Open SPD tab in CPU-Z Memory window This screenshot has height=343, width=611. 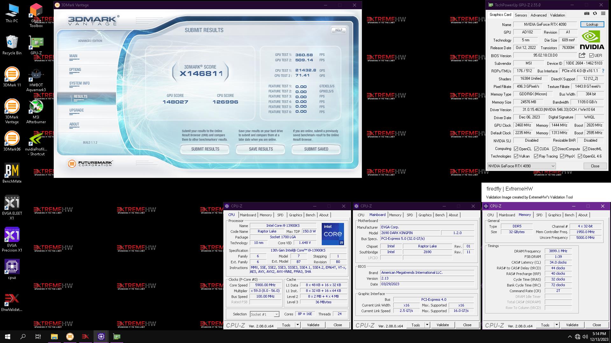pos(539,215)
